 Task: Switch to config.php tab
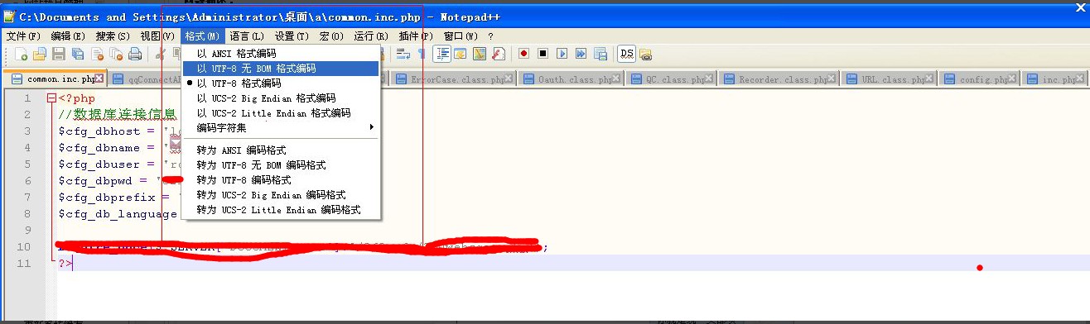[x=979, y=79]
